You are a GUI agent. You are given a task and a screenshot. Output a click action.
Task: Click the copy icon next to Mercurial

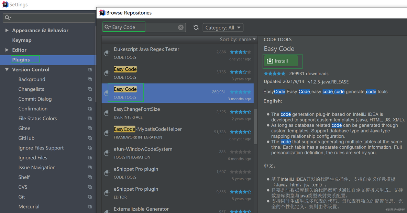(90, 206)
